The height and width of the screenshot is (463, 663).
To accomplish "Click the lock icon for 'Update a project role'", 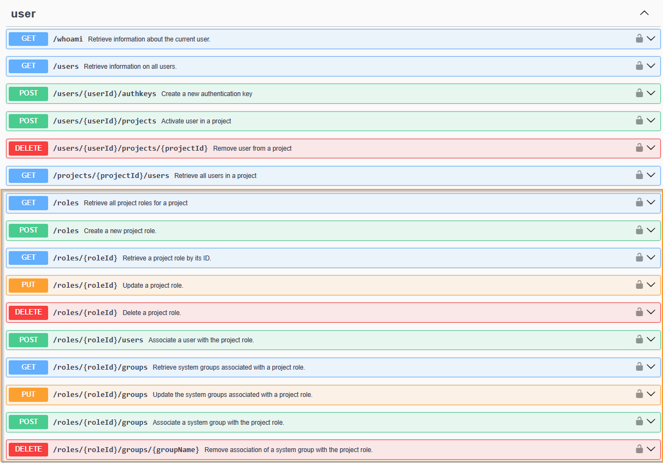I will click(x=639, y=284).
